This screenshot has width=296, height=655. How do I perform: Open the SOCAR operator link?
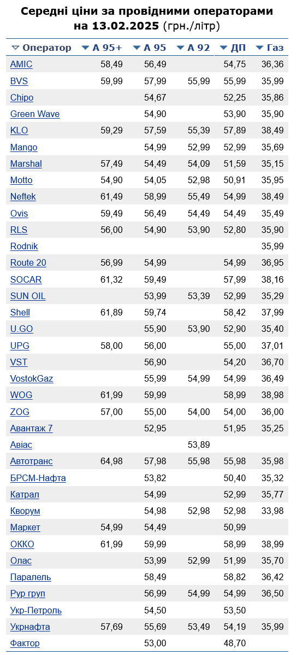point(26,279)
